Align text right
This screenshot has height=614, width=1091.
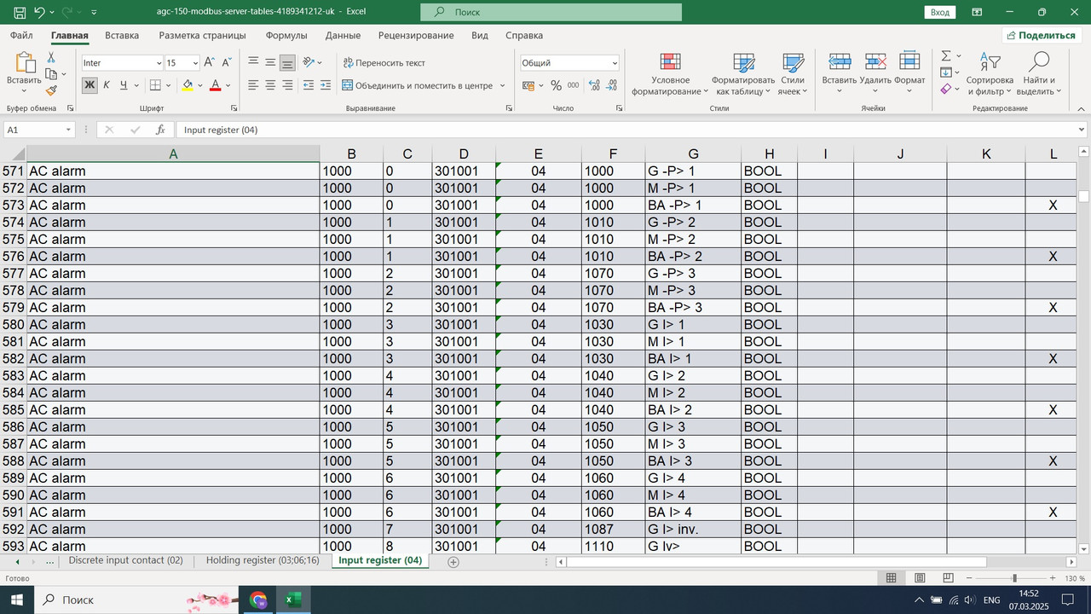[x=287, y=85]
